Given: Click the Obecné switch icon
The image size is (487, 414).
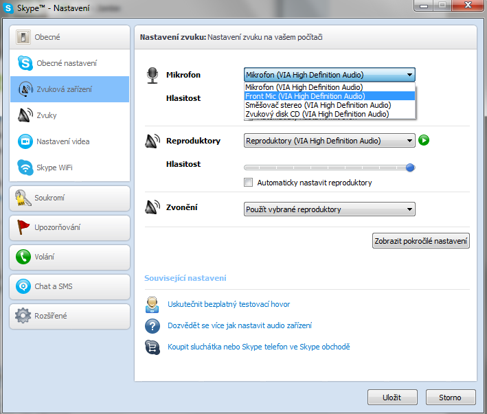Looking at the screenshot, I should pyautogui.click(x=23, y=37).
